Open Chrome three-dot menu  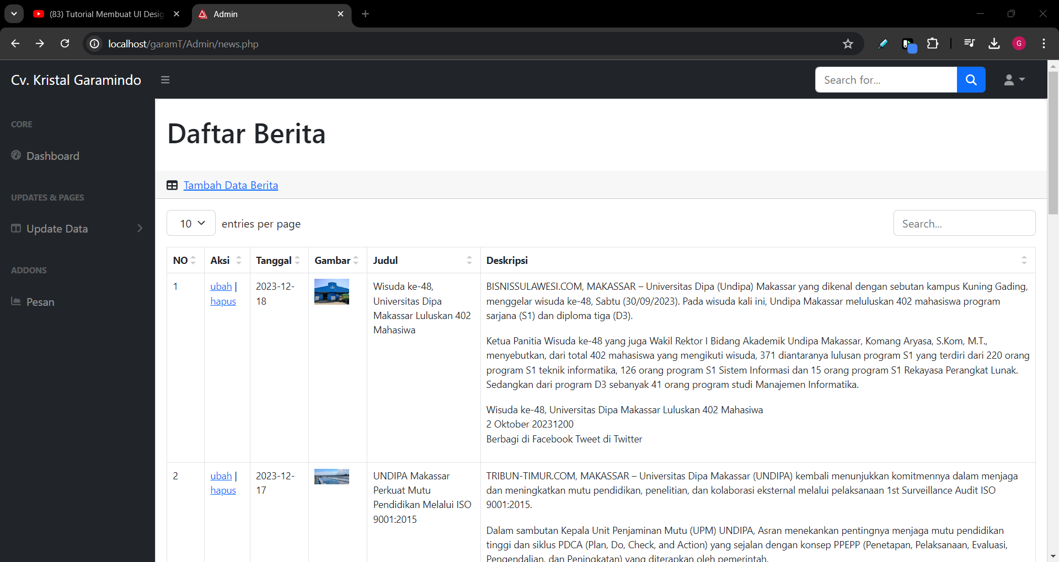click(1044, 44)
